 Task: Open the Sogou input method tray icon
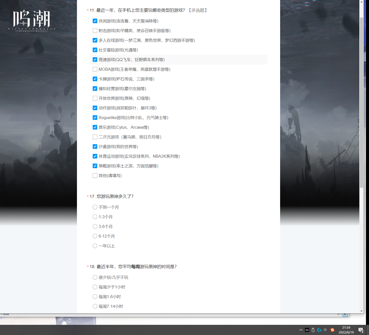pos(332,330)
